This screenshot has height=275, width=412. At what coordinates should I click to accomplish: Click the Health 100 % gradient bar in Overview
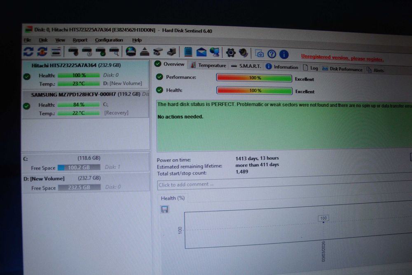(254, 91)
